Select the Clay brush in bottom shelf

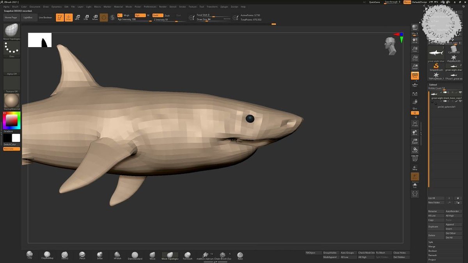pos(30,255)
